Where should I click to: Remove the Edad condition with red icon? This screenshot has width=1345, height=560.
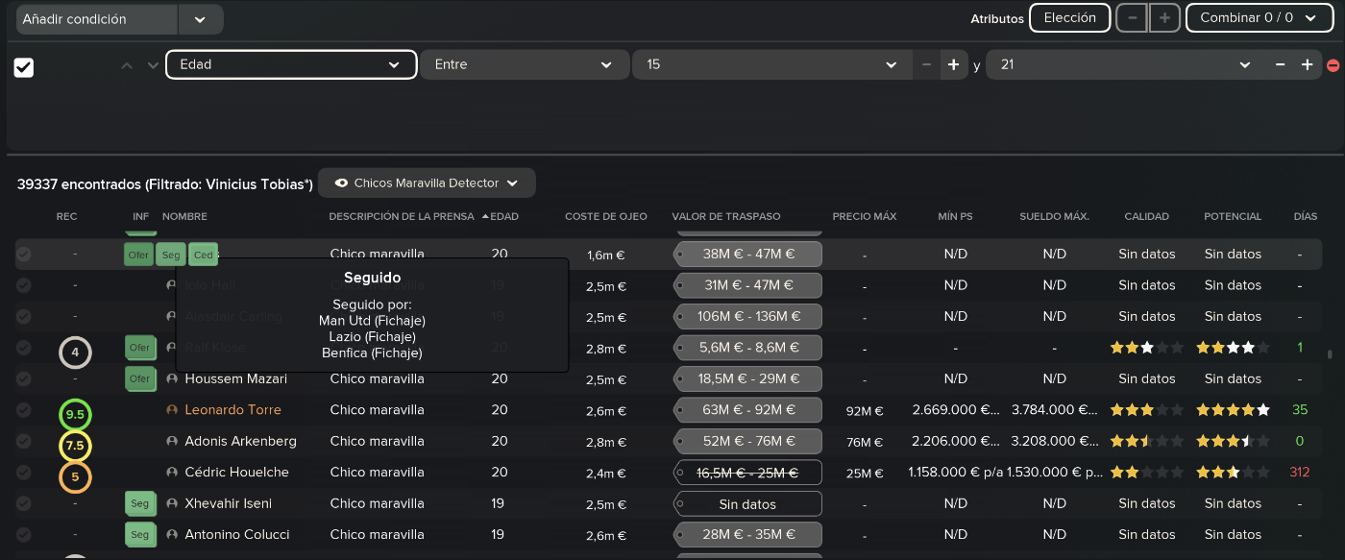click(1333, 65)
